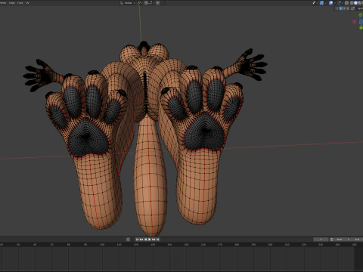The image size is (363, 272).
Task: Toggle preview range clock icon
Action: coord(332,240)
